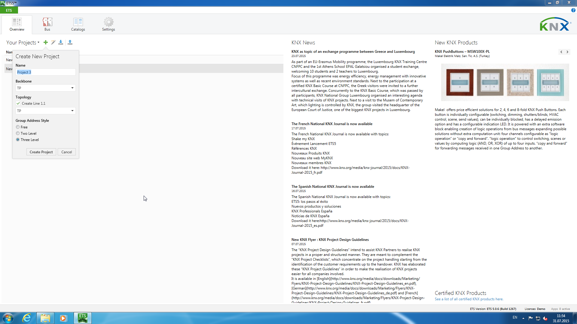Image resolution: width=577 pixels, height=324 pixels.
Task: Uncheck Create Line 1.1 checkbox
Action: (x=18, y=103)
